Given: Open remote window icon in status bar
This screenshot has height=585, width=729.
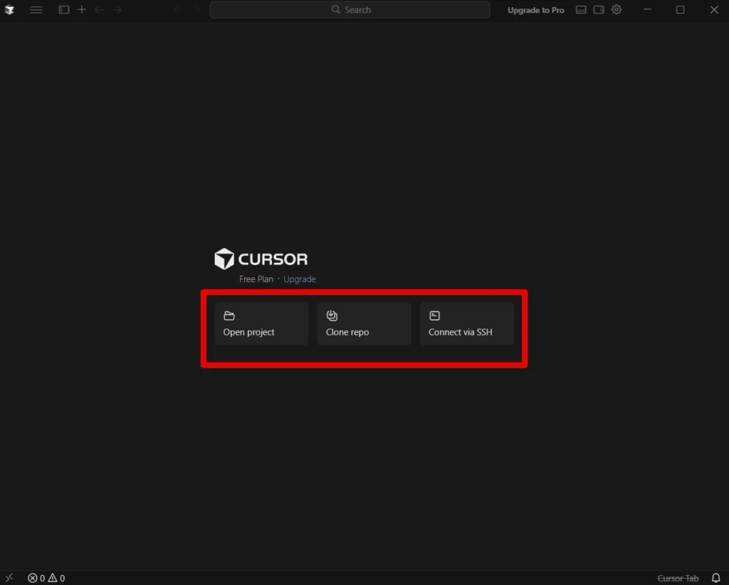Looking at the screenshot, I should 9,578.
